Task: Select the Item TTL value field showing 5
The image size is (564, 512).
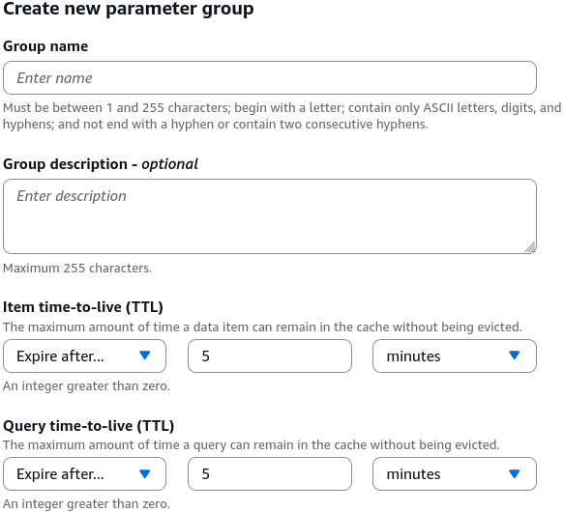Action: click(270, 356)
